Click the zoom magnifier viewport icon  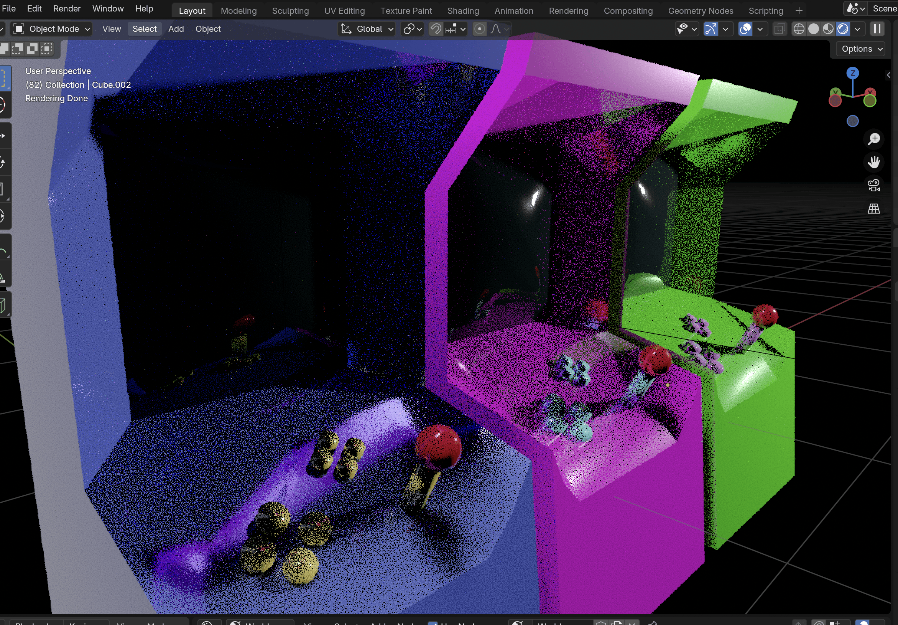[873, 139]
